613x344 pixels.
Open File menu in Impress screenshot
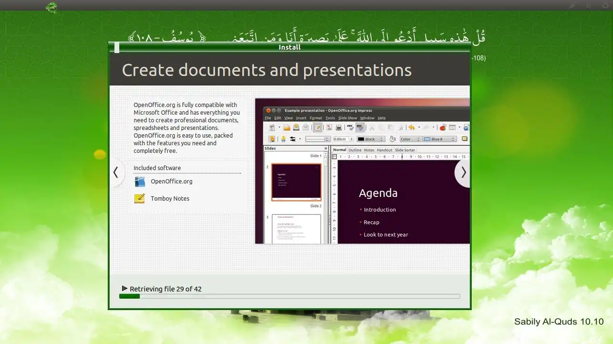click(x=268, y=118)
